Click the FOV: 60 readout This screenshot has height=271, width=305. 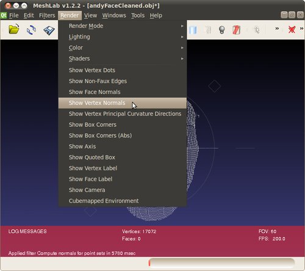click(x=267, y=231)
